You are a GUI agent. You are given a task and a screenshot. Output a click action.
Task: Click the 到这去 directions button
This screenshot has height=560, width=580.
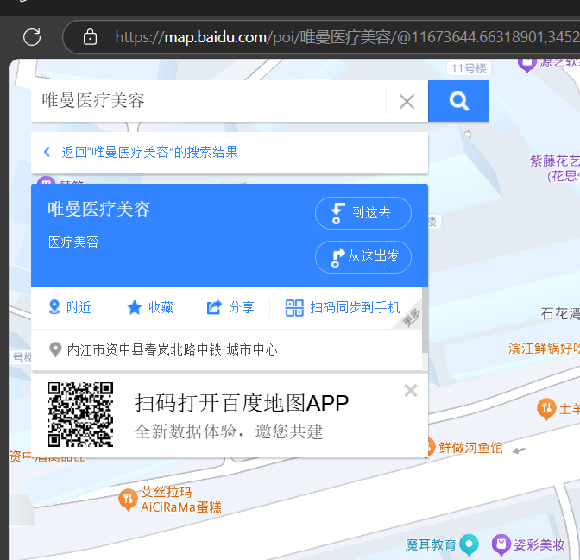(362, 213)
